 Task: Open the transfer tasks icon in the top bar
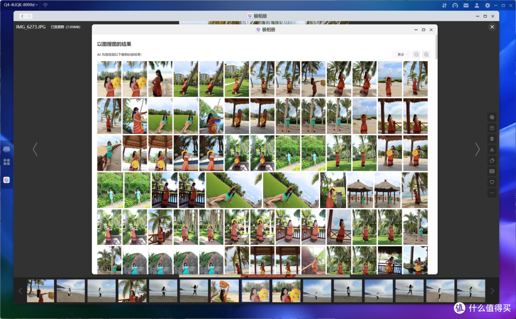444,5
